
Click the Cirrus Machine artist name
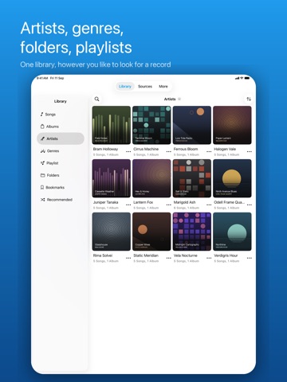146,149
